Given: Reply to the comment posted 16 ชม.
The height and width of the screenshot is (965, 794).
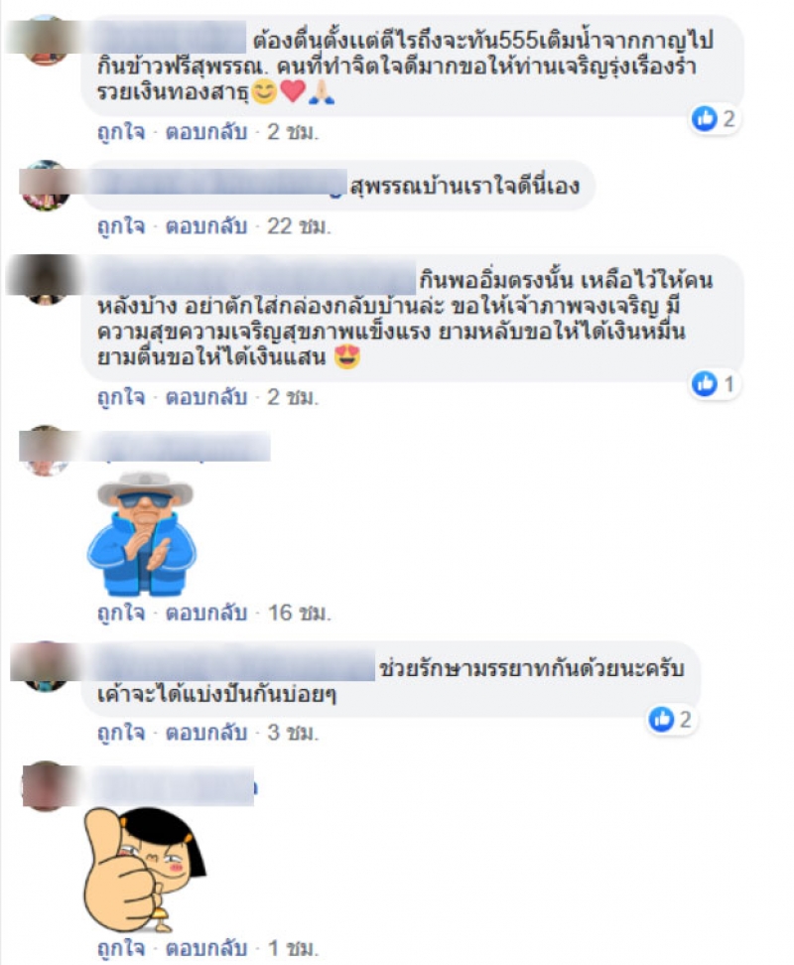Looking at the screenshot, I should tap(206, 613).
